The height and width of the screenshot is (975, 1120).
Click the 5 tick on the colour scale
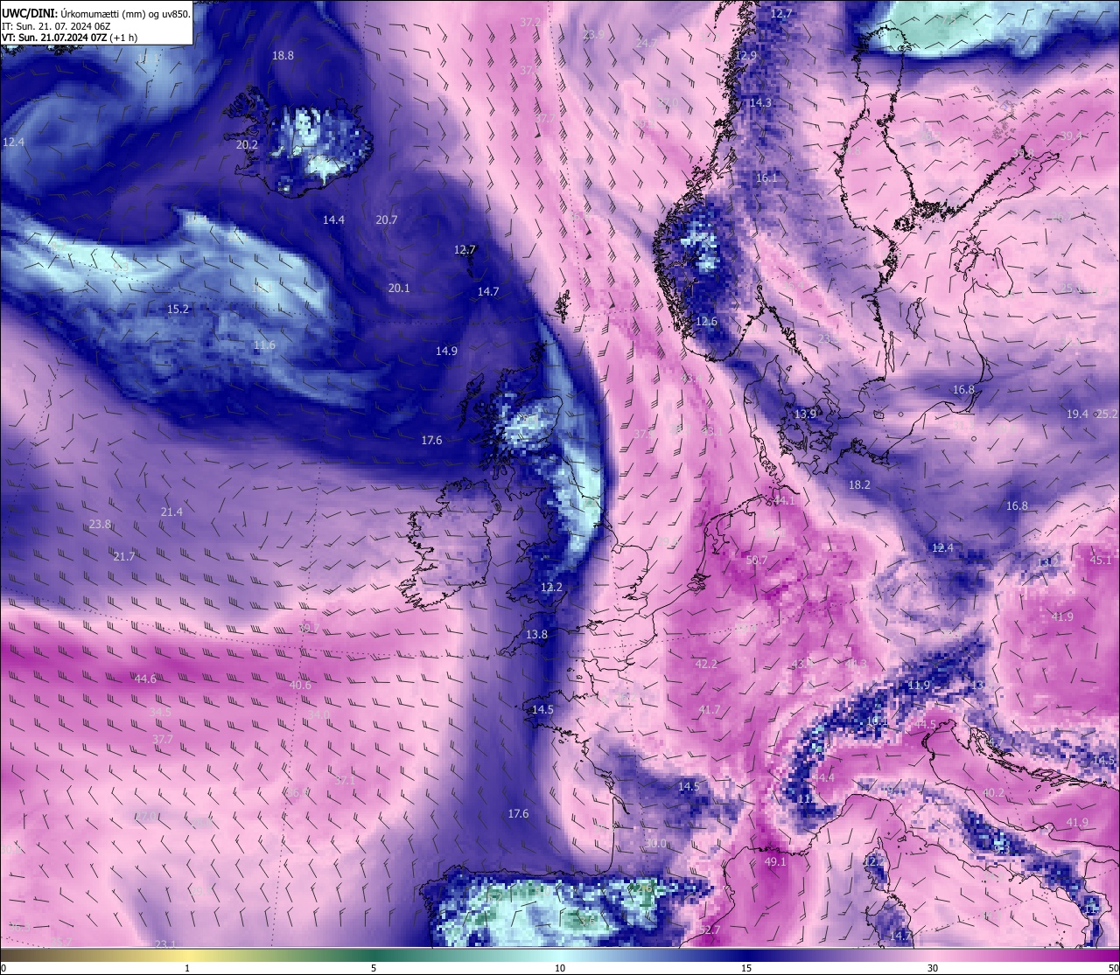coord(374,968)
